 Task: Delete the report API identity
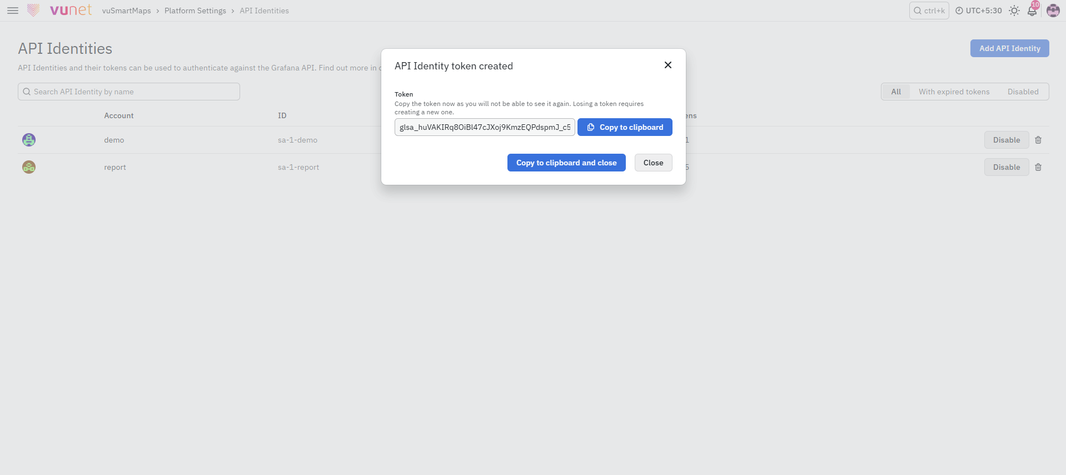1038,167
